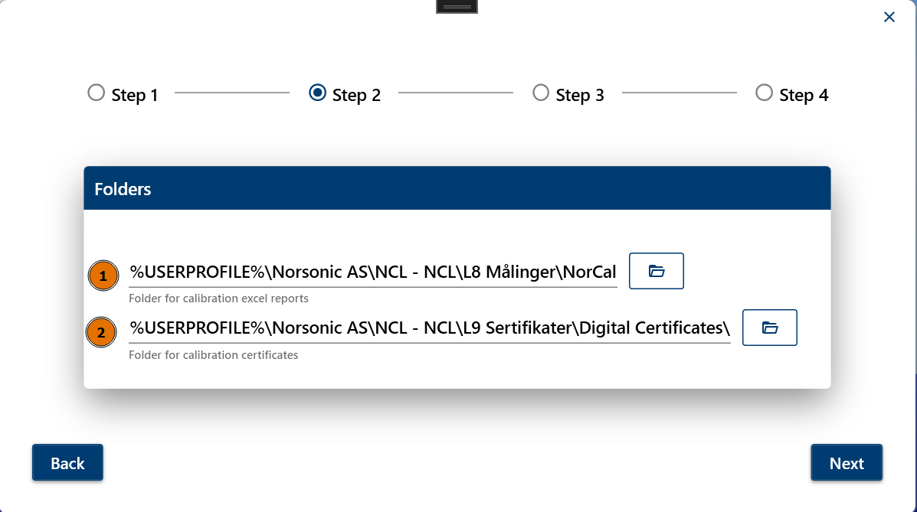
Task: Click the Folders panel header
Action: (457, 188)
